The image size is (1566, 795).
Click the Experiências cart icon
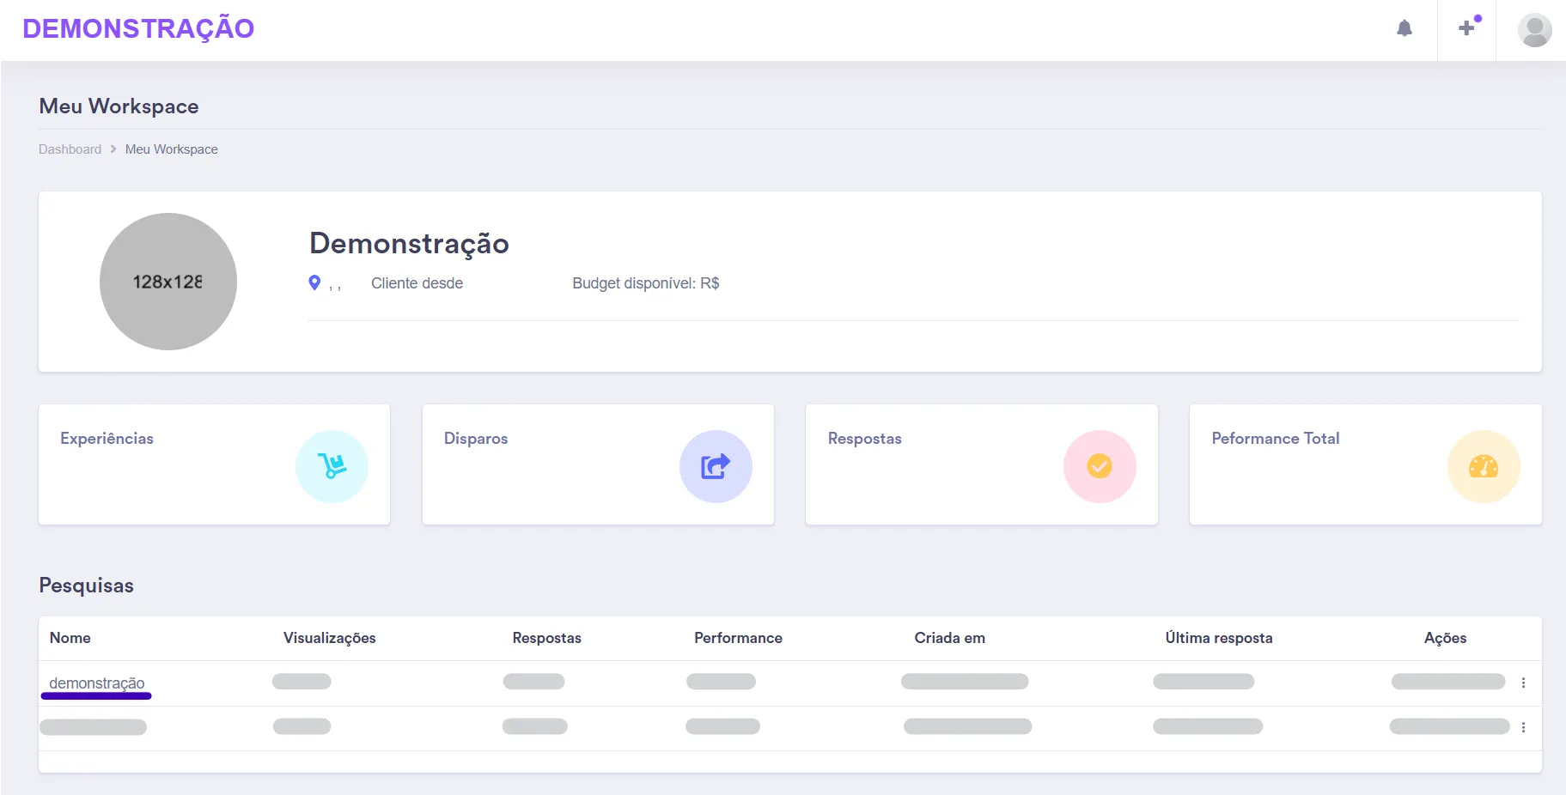[332, 466]
